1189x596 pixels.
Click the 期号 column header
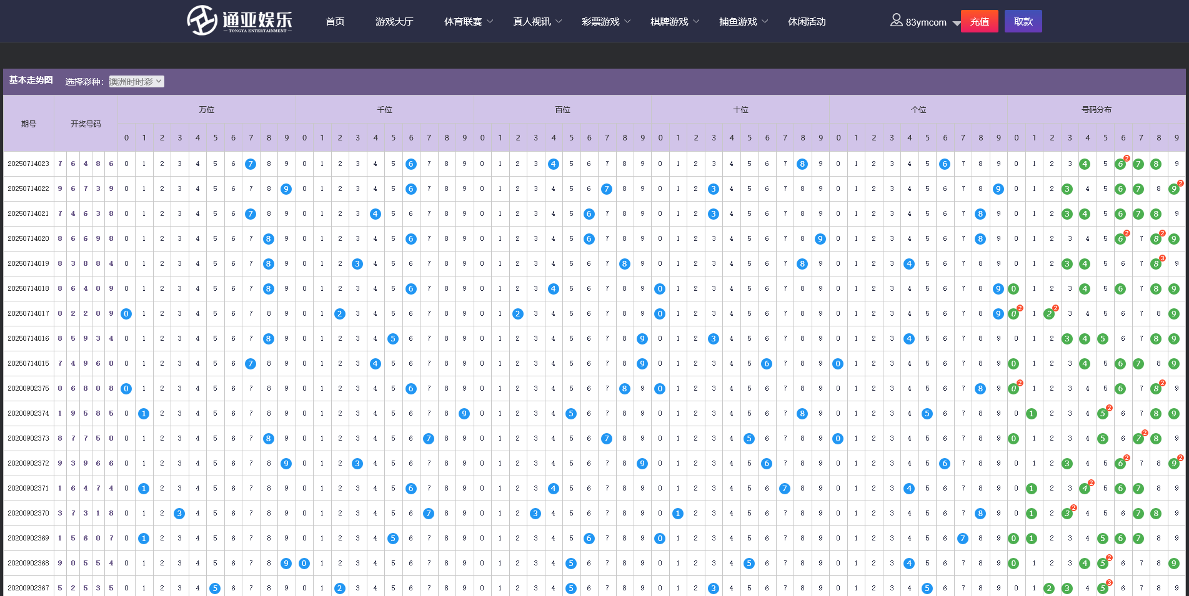point(29,124)
